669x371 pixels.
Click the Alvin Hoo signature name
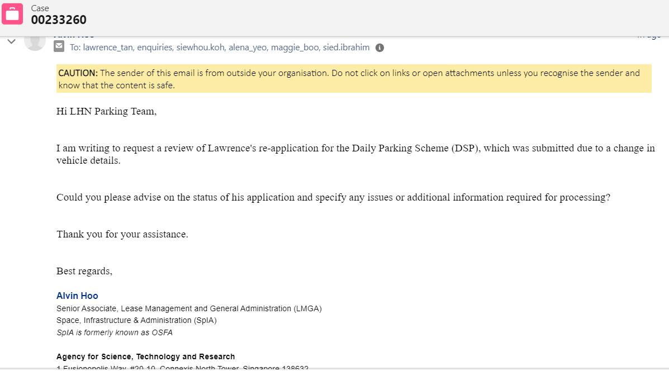77,296
